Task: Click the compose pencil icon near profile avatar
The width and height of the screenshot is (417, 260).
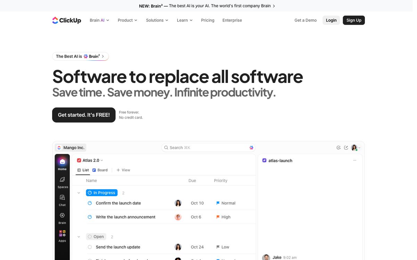Action: [x=346, y=148]
